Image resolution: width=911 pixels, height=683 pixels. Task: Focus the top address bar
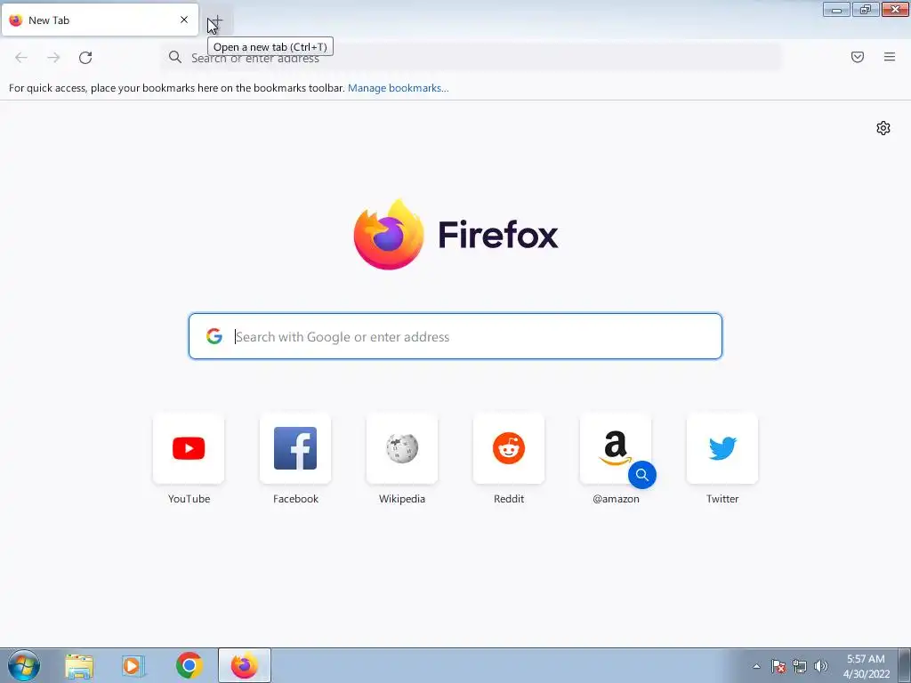pyautogui.click(x=472, y=58)
